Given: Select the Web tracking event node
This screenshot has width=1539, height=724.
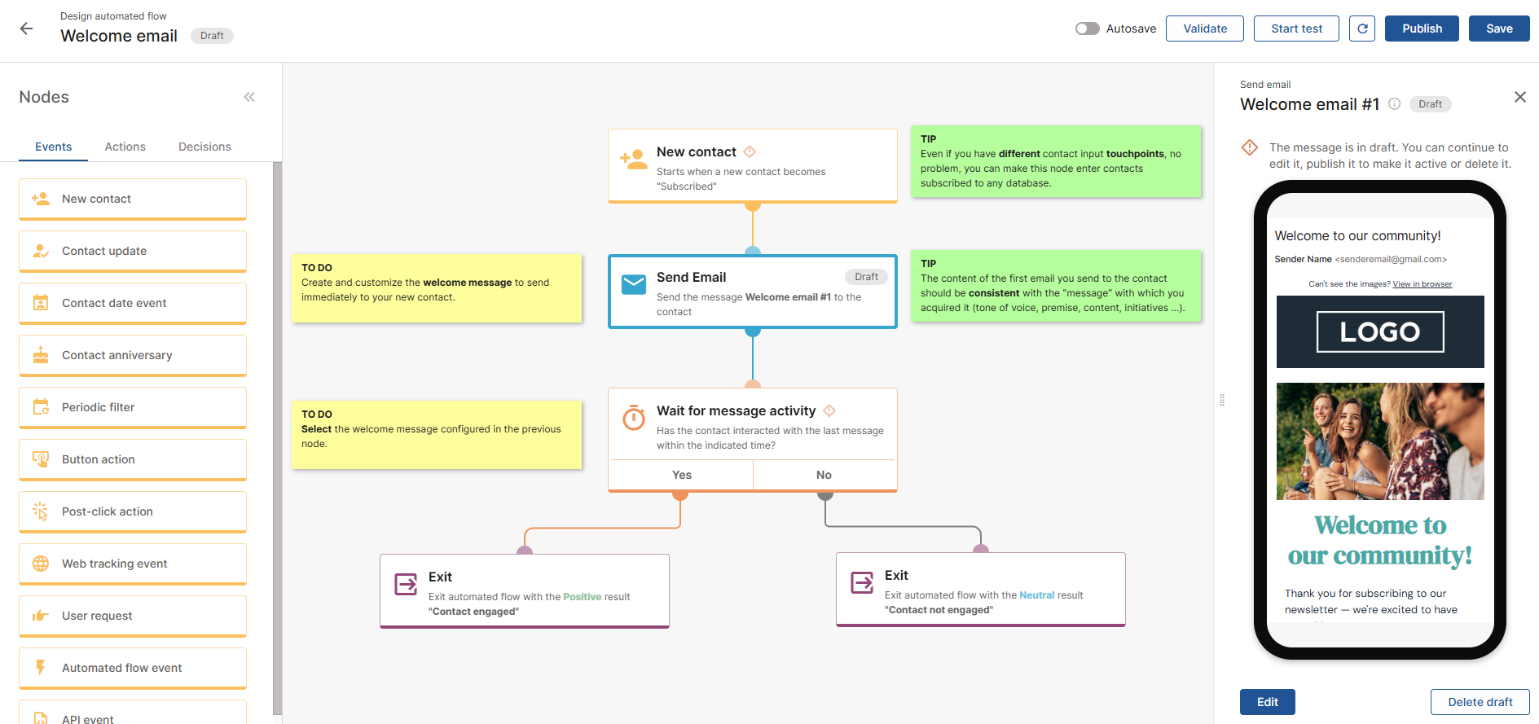Looking at the screenshot, I should click(x=133, y=564).
